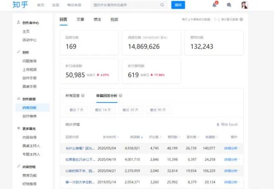This screenshot has width=274, height=189.
Task: Click the search magnifier icon
Action: click(162, 5)
